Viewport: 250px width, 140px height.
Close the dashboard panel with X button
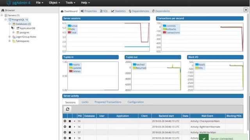coord(246,10)
